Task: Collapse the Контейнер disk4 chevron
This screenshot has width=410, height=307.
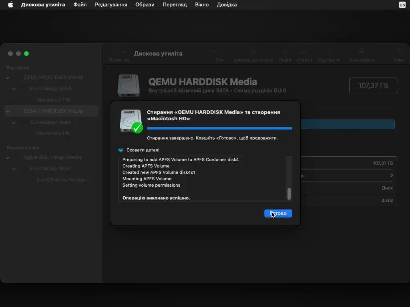Action: click(x=14, y=123)
